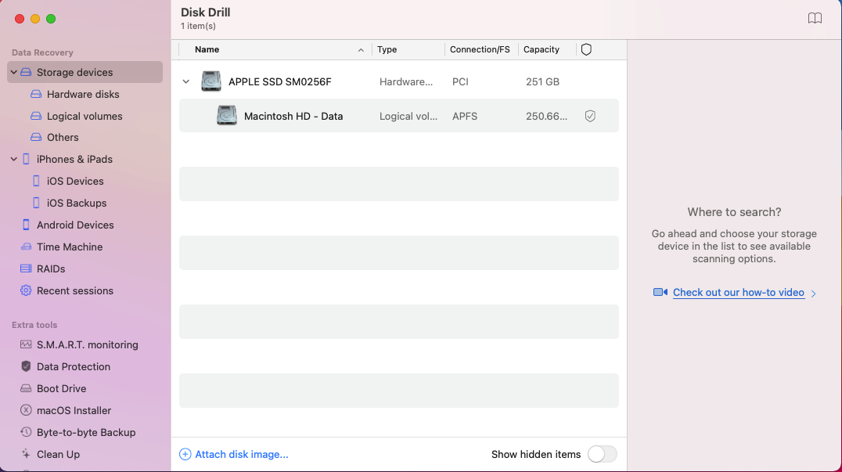Click Attach disk image link
The width and height of the screenshot is (842, 472).
[x=242, y=454]
